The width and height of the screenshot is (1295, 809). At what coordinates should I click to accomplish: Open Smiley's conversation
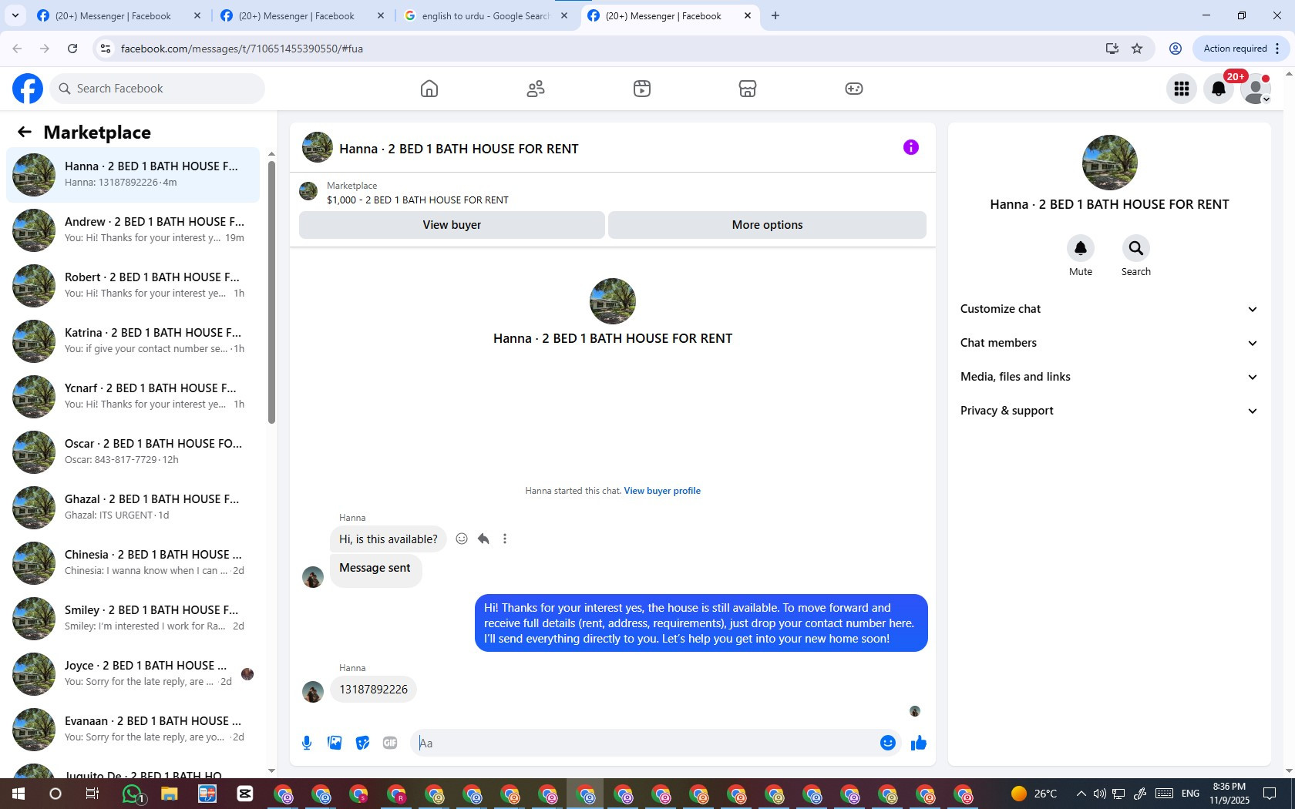pos(133,619)
